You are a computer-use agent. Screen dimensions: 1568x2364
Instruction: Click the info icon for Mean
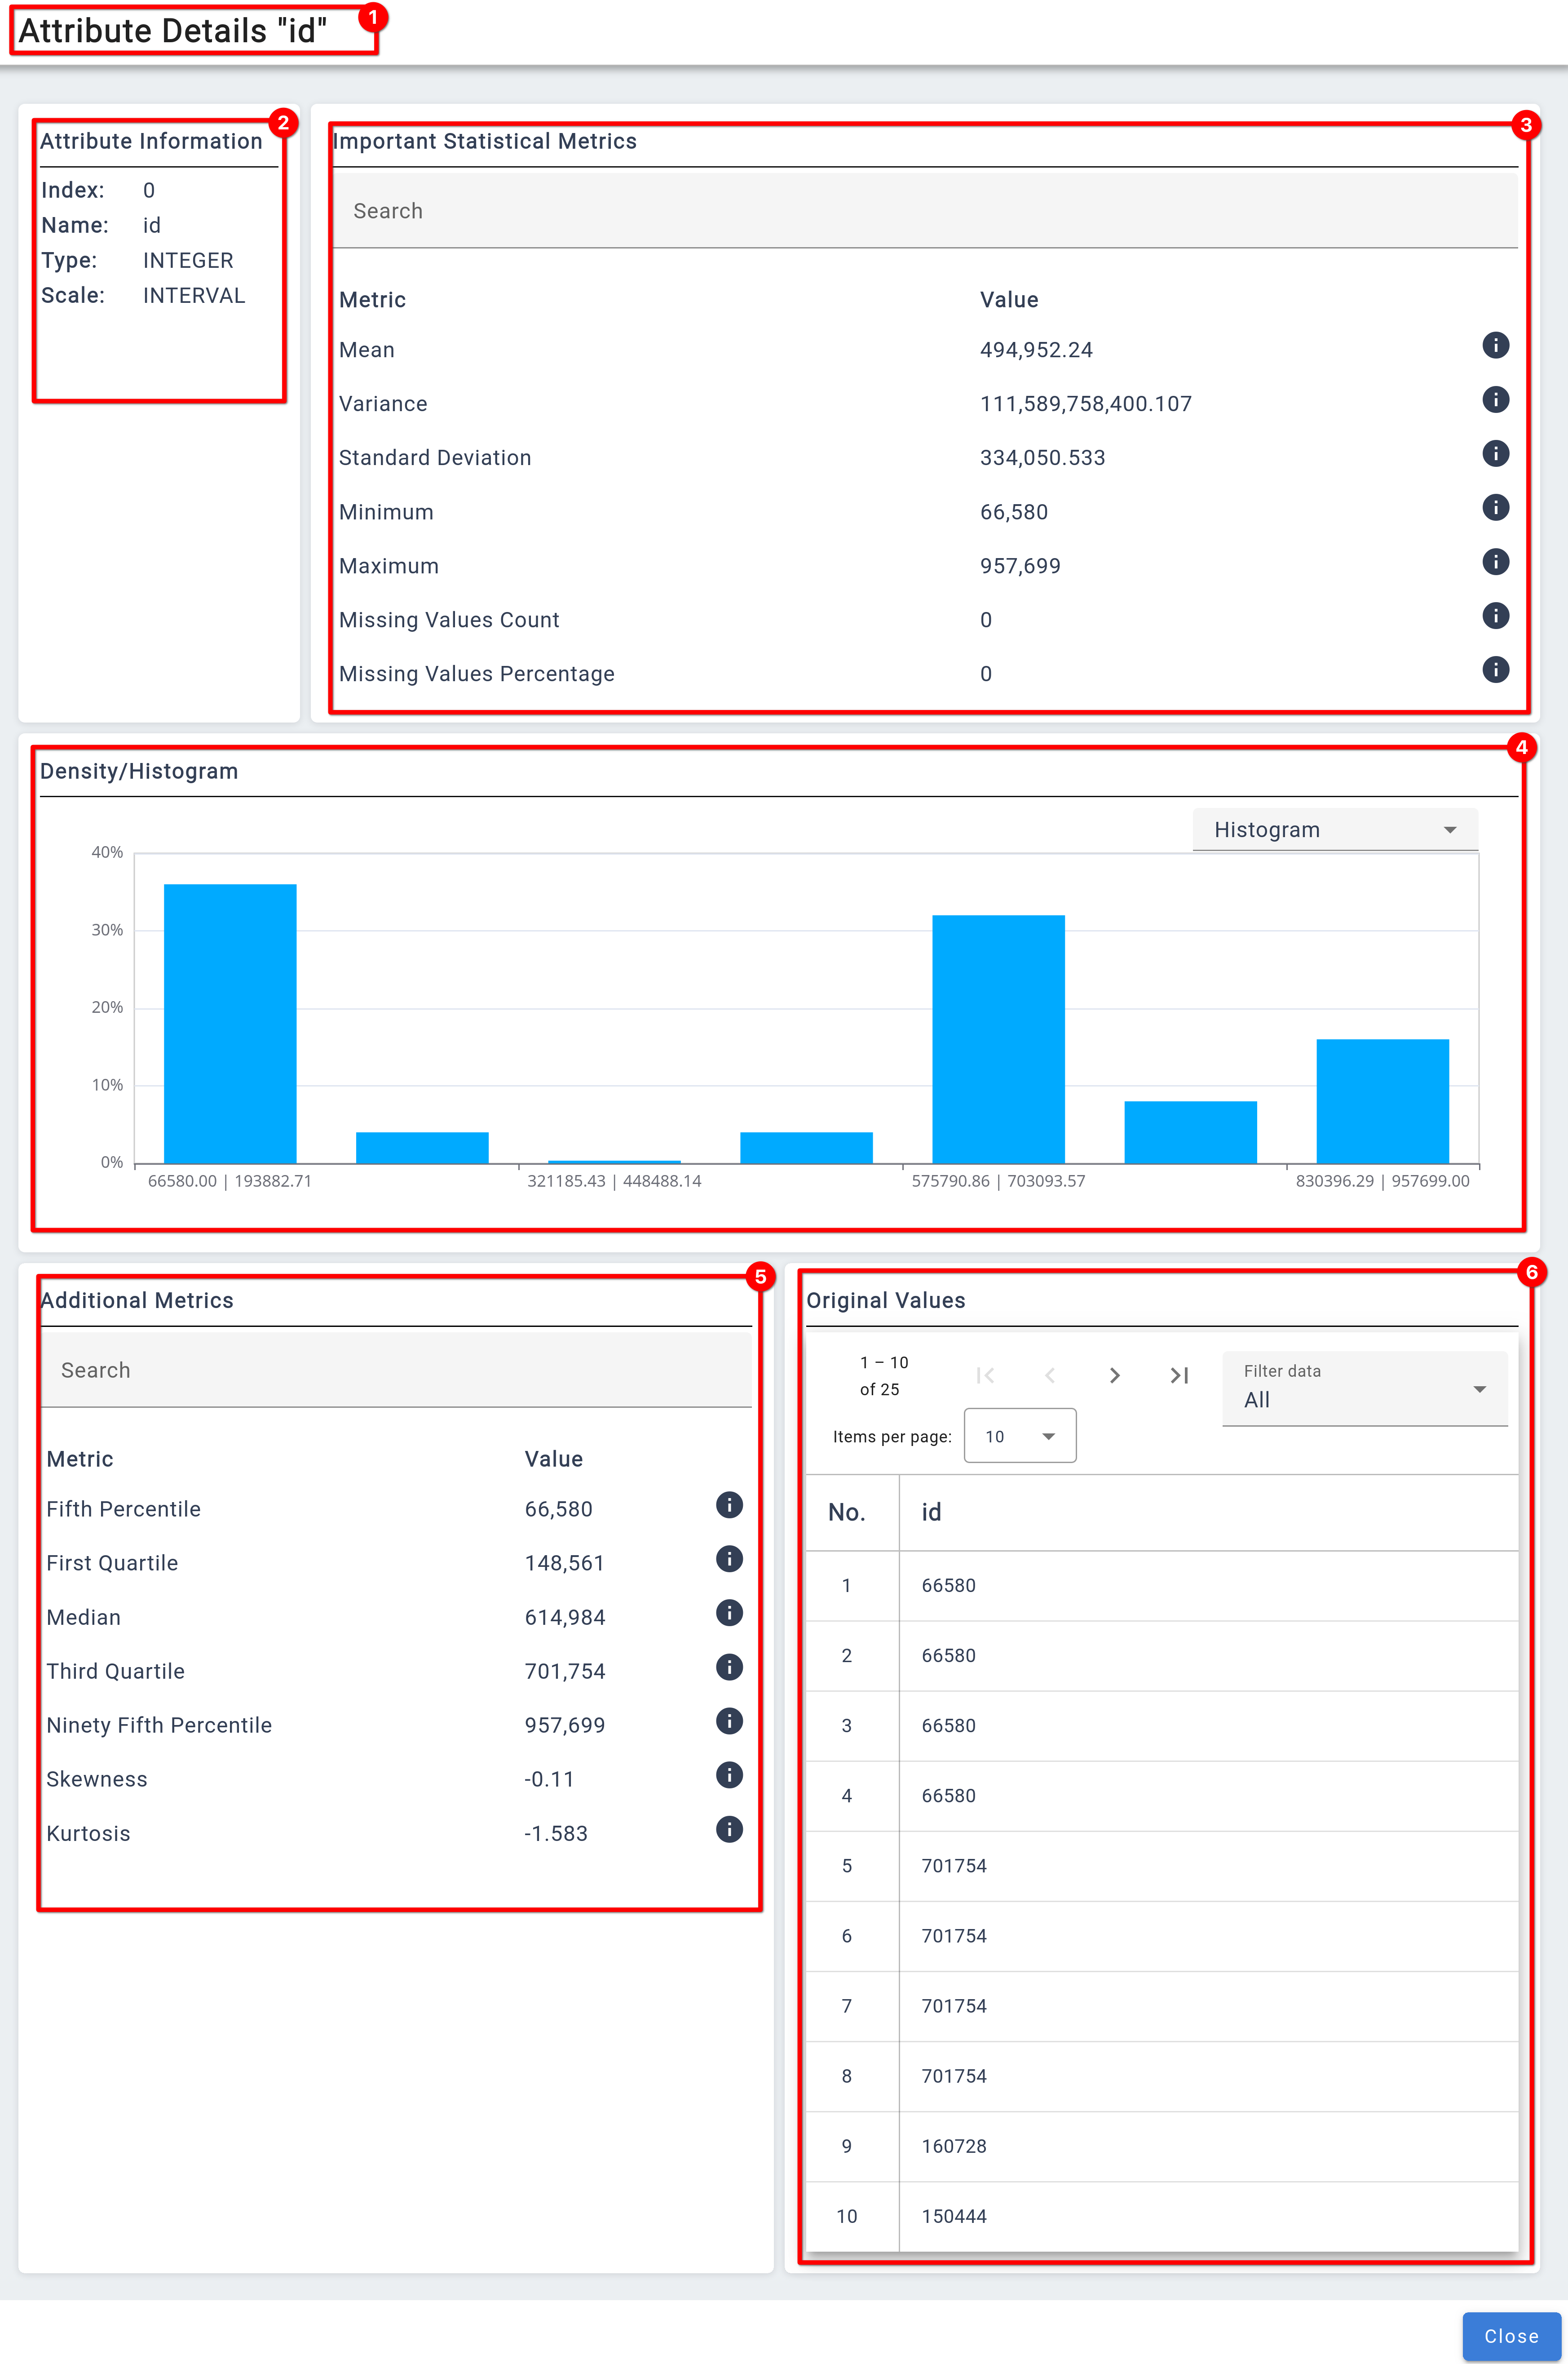(x=1494, y=345)
